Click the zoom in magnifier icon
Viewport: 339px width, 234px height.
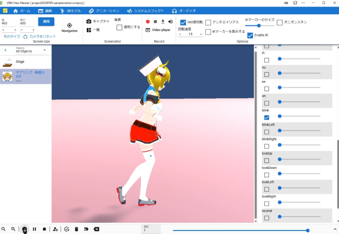point(13,229)
